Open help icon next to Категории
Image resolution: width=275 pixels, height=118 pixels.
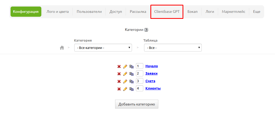146,30
